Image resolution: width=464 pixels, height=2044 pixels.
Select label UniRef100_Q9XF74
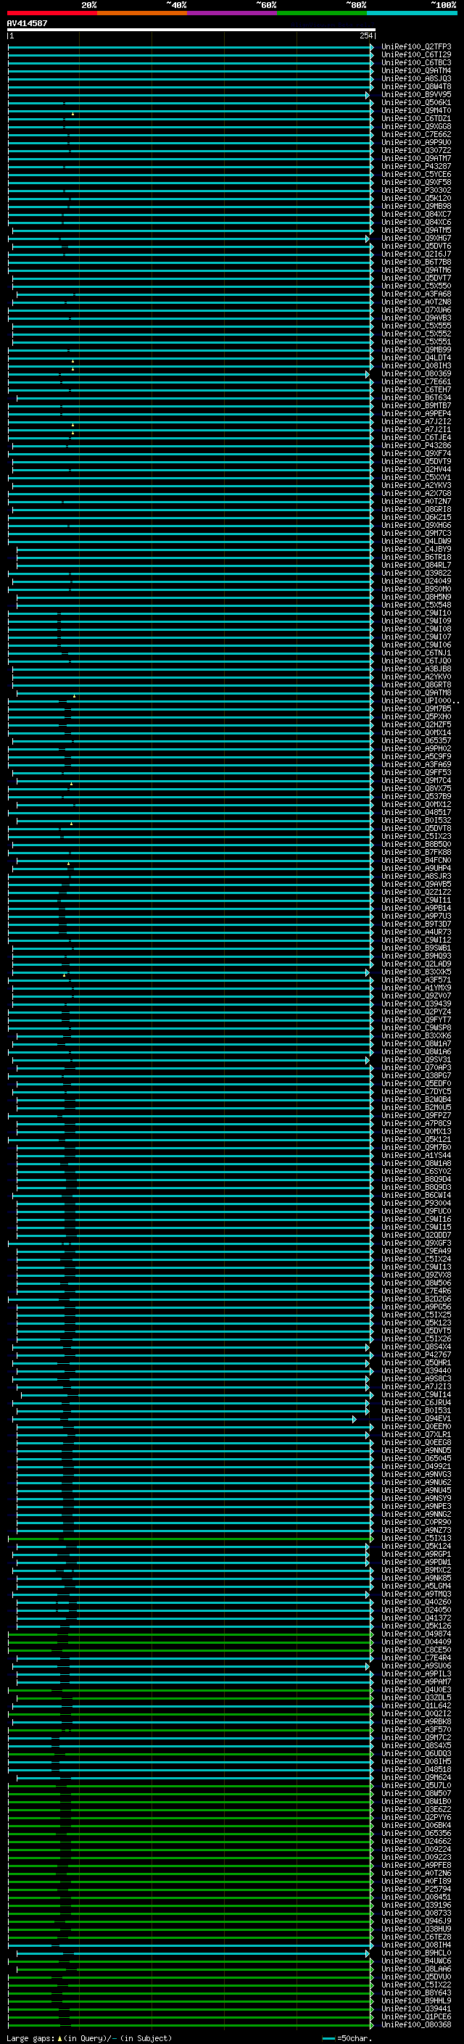click(415, 454)
